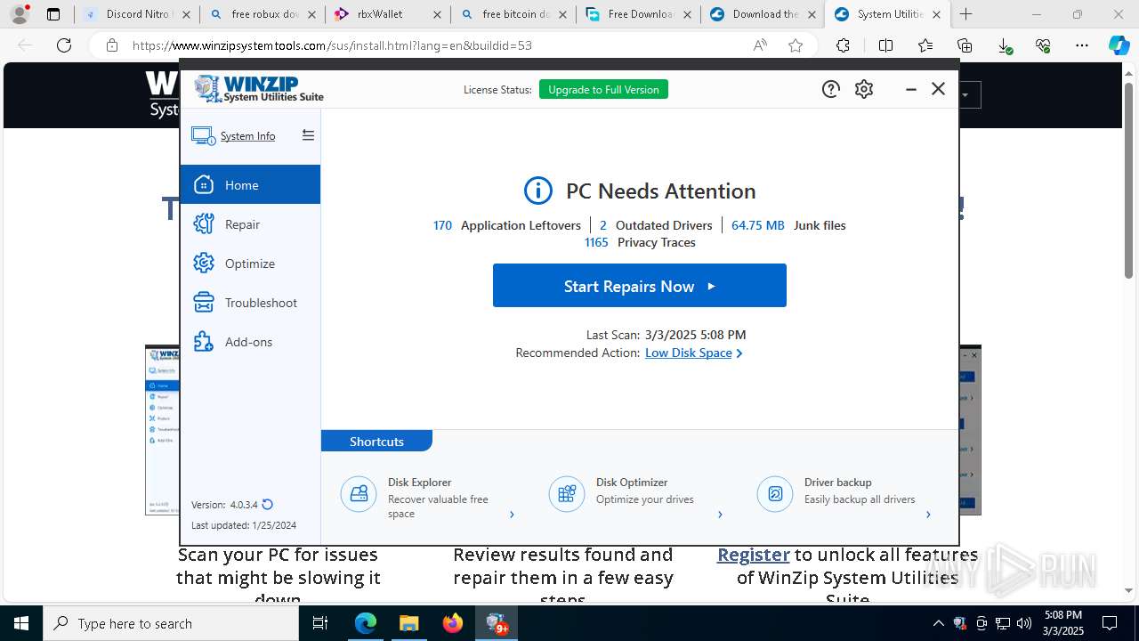
Task: Click the Shortcuts tab header
Action: (x=376, y=441)
